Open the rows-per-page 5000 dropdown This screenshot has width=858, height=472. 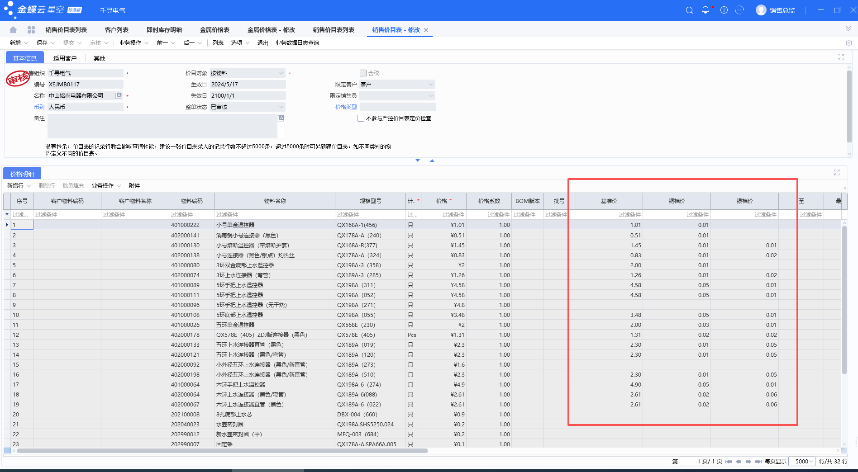[801, 462]
